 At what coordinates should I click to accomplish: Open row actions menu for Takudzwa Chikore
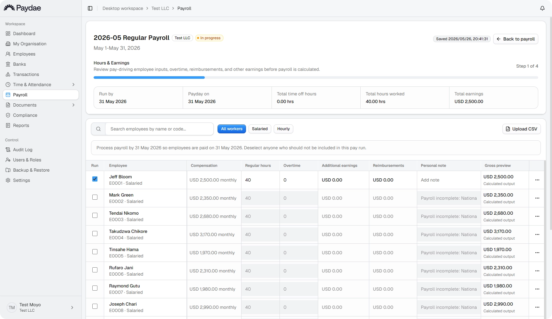(537, 234)
